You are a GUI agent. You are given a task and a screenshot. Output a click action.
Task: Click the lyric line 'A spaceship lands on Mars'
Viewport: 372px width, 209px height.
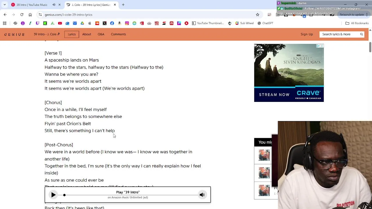click(x=72, y=60)
